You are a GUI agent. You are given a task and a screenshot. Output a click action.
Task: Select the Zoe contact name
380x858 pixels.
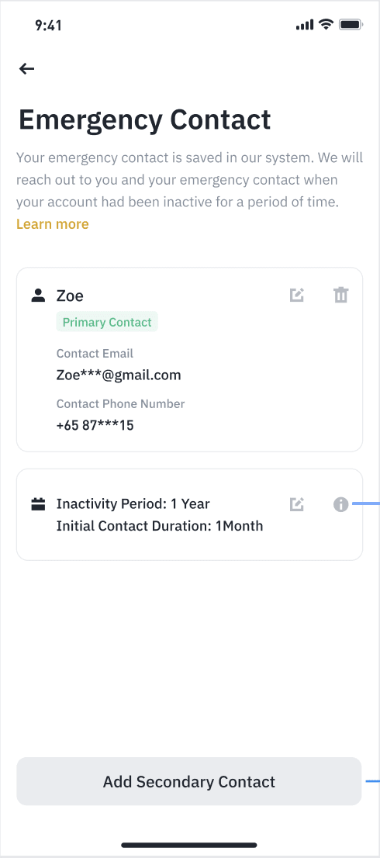(x=70, y=296)
